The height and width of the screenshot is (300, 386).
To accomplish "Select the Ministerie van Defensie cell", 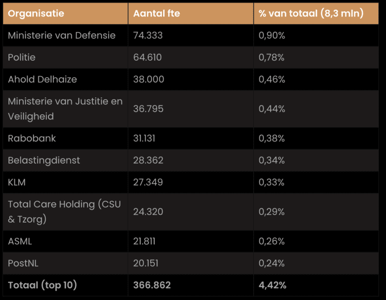I will coord(62,36).
